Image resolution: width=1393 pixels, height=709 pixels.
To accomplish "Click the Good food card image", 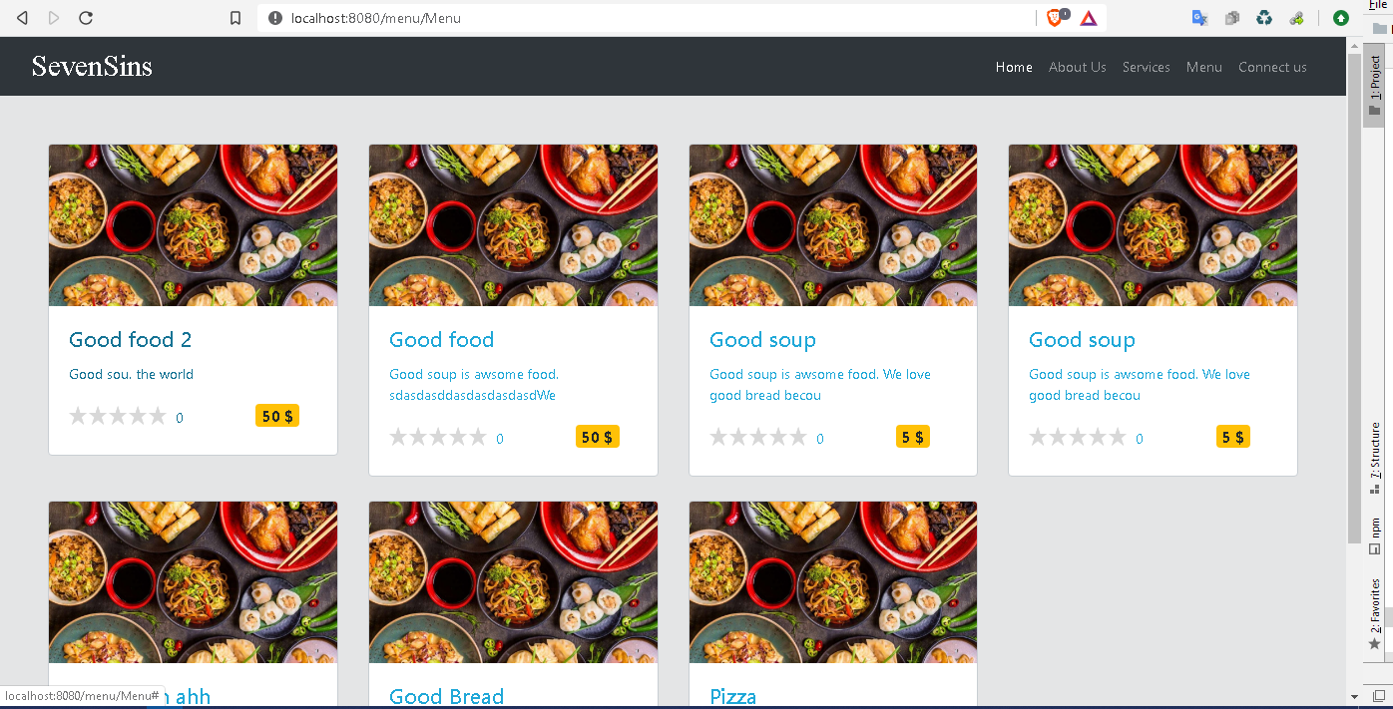I will 513,225.
